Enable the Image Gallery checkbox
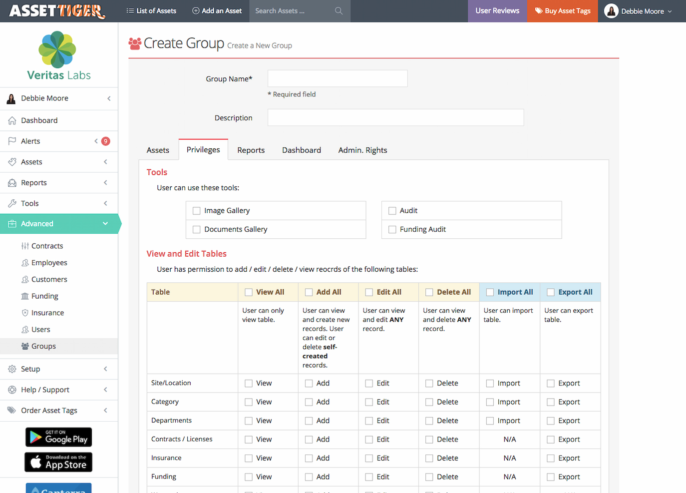 coord(196,210)
